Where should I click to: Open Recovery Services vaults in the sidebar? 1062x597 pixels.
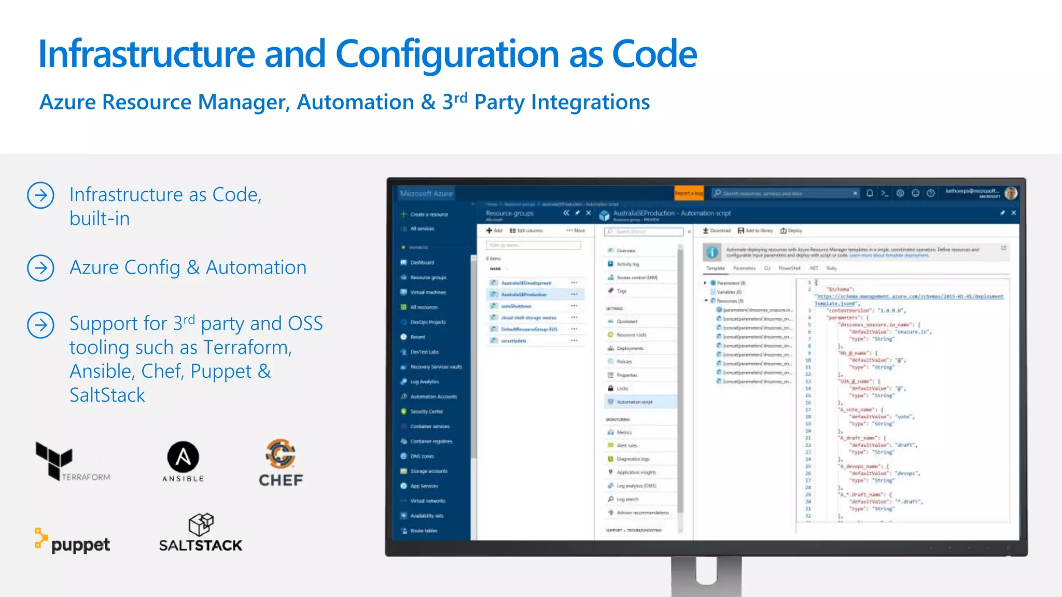pos(431,367)
